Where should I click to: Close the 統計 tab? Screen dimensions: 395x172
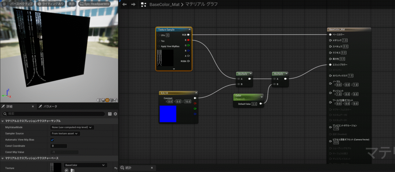pyautogui.click(x=152, y=168)
